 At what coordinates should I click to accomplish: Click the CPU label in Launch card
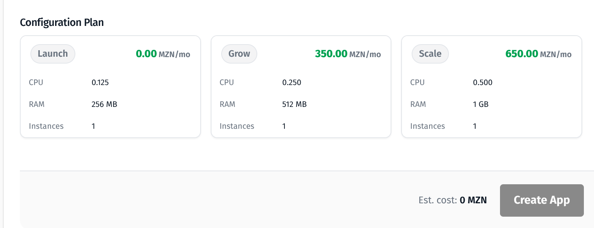coord(36,83)
